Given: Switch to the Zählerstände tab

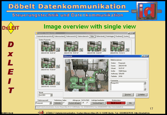Looking at the screenshot, I should click(100, 36).
